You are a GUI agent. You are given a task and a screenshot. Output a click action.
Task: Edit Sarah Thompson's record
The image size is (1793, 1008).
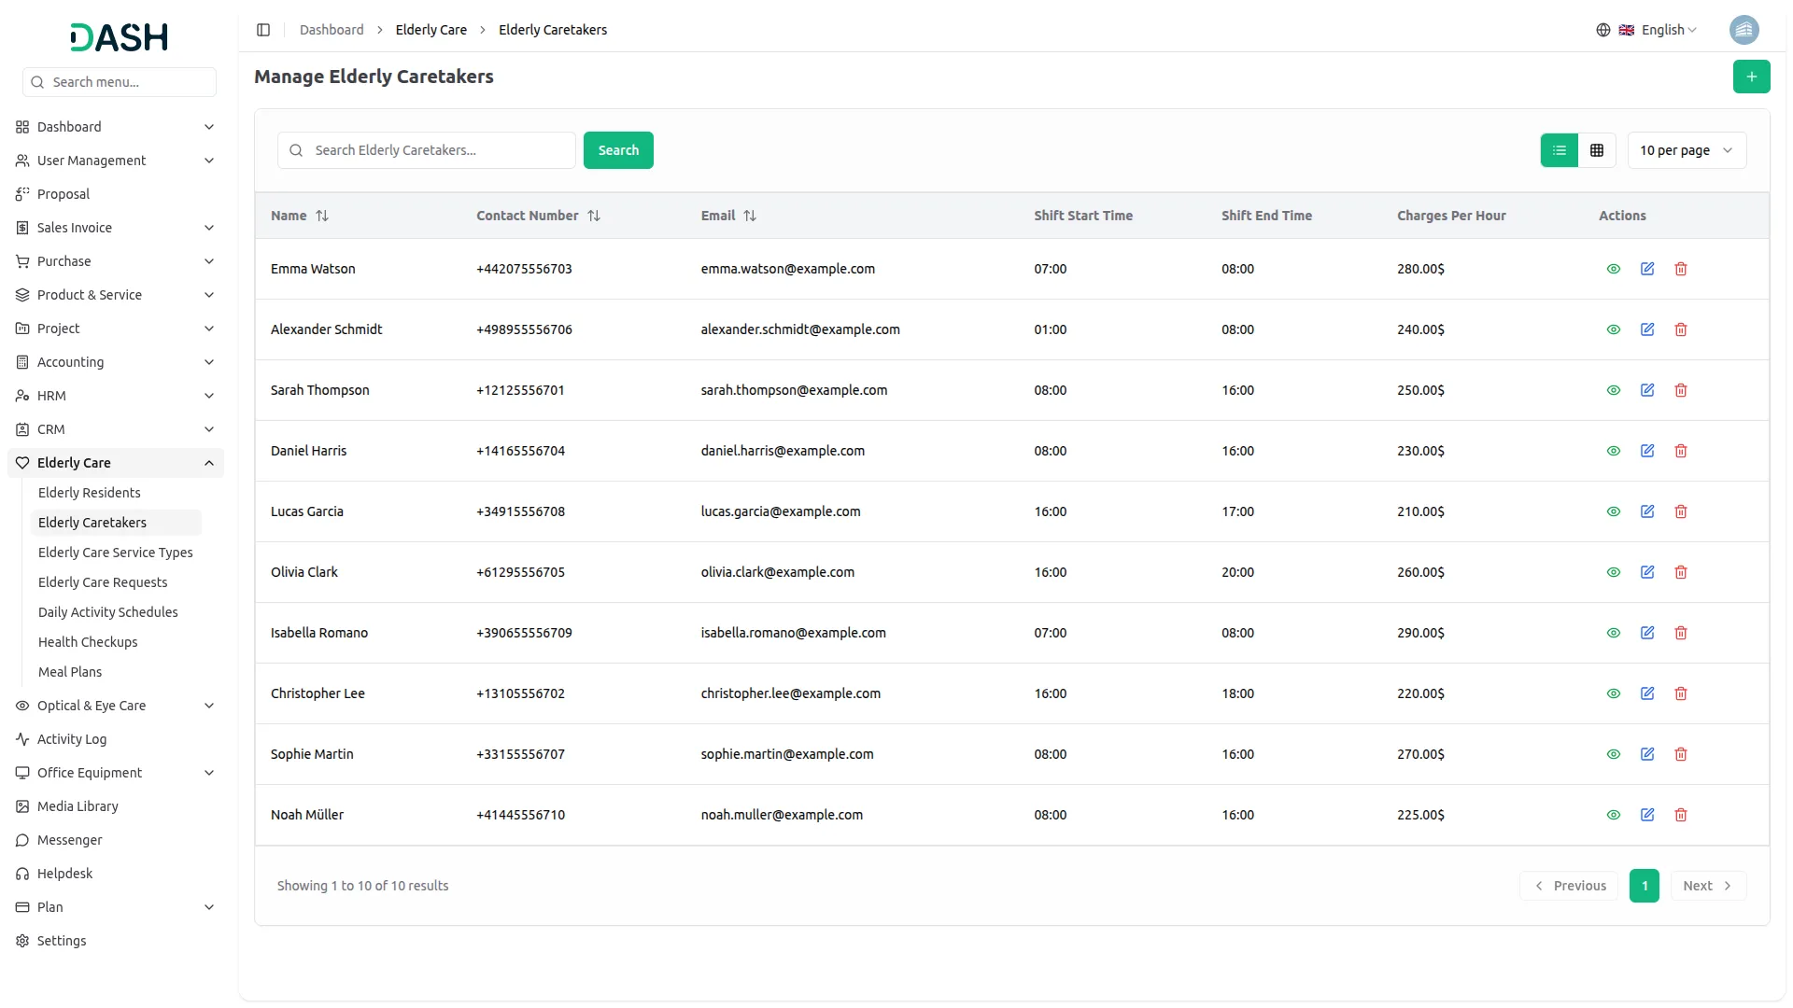click(1647, 390)
